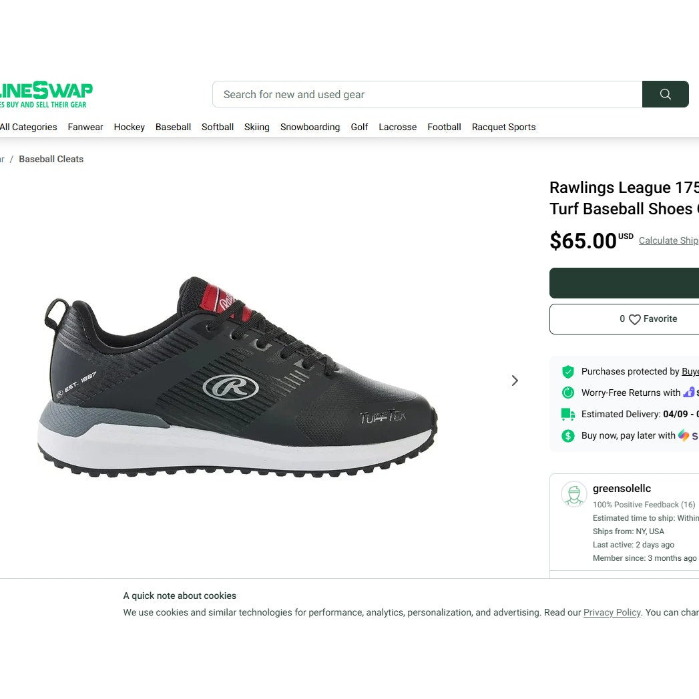Click the SidelineSwap logo
The width and height of the screenshot is (699, 699).
point(46,95)
